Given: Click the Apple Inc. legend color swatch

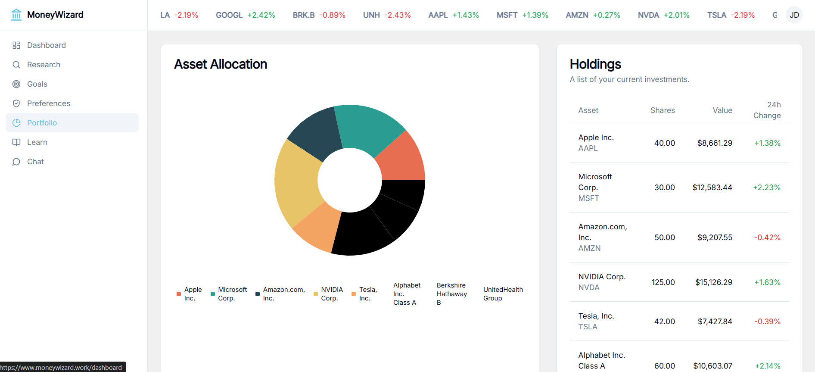Looking at the screenshot, I should point(179,294).
